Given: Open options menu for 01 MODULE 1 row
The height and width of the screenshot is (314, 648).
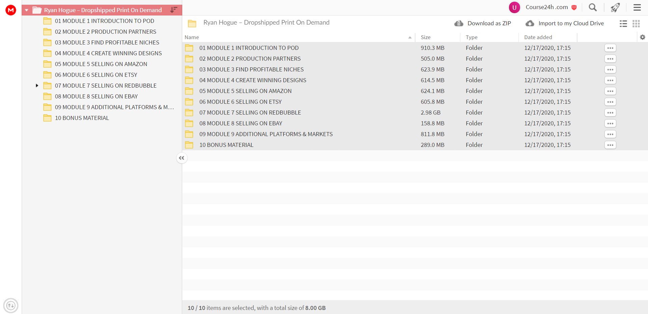Looking at the screenshot, I should coord(610,48).
